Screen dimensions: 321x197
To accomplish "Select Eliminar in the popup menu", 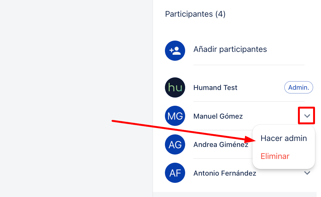I will (x=275, y=156).
